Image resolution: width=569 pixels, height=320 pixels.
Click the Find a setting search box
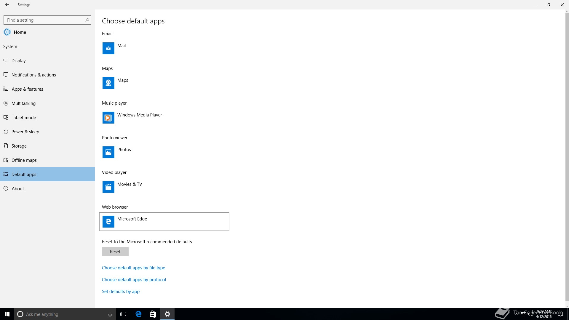(47, 20)
